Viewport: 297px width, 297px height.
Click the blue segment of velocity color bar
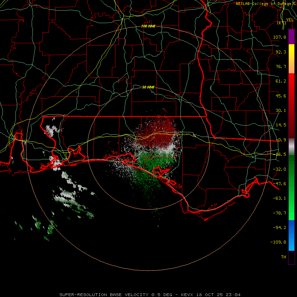(291, 235)
